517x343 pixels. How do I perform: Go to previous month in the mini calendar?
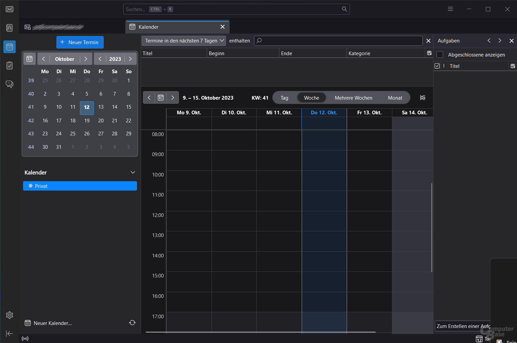point(43,59)
